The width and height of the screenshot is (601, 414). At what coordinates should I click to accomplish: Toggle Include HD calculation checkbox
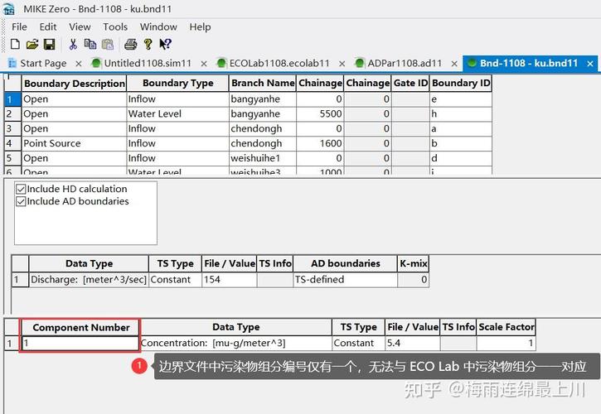pos(21,189)
